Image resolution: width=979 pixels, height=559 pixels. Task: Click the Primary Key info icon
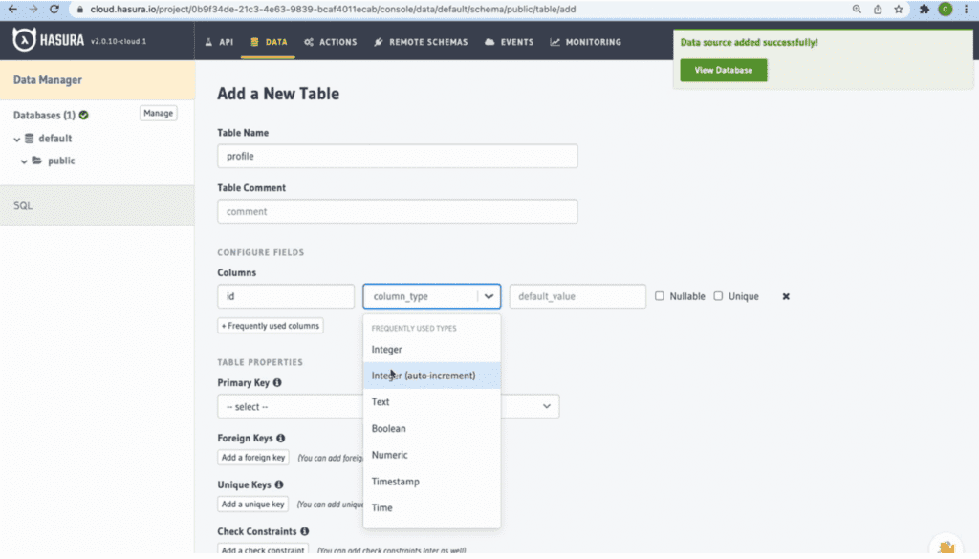tap(277, 382)
